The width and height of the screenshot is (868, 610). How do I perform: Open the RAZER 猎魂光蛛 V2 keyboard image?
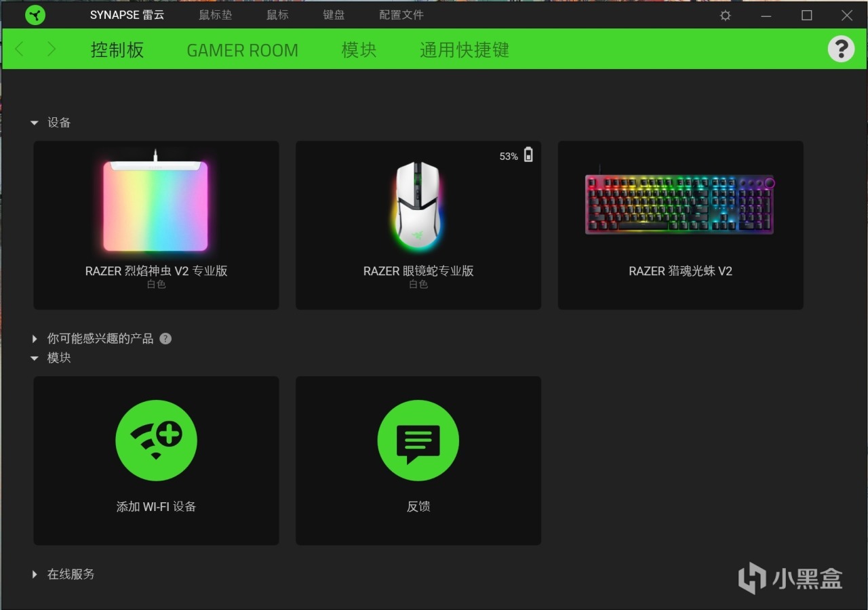click(x=680, y=201)
